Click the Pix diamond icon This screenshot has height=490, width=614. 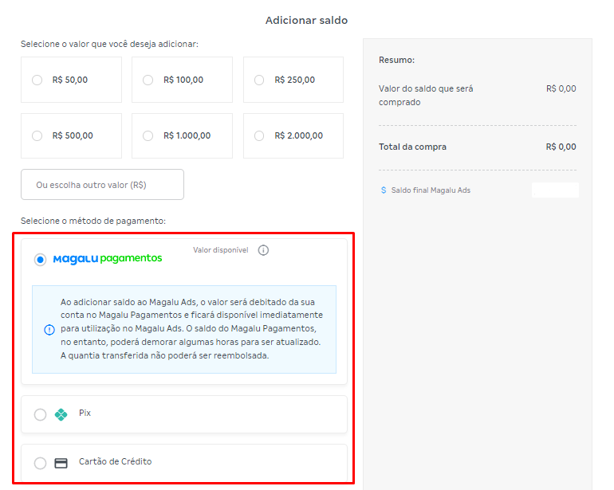click(61, 414)
